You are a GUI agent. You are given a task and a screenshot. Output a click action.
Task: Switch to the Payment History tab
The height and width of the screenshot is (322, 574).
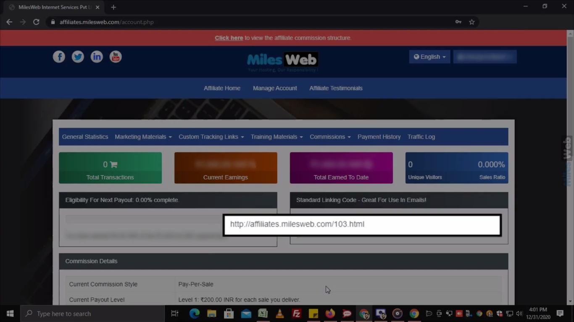pos(379,137)
